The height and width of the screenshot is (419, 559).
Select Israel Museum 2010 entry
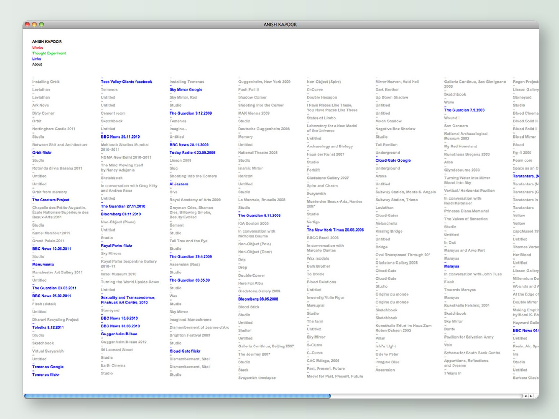[x=119, y=274]
